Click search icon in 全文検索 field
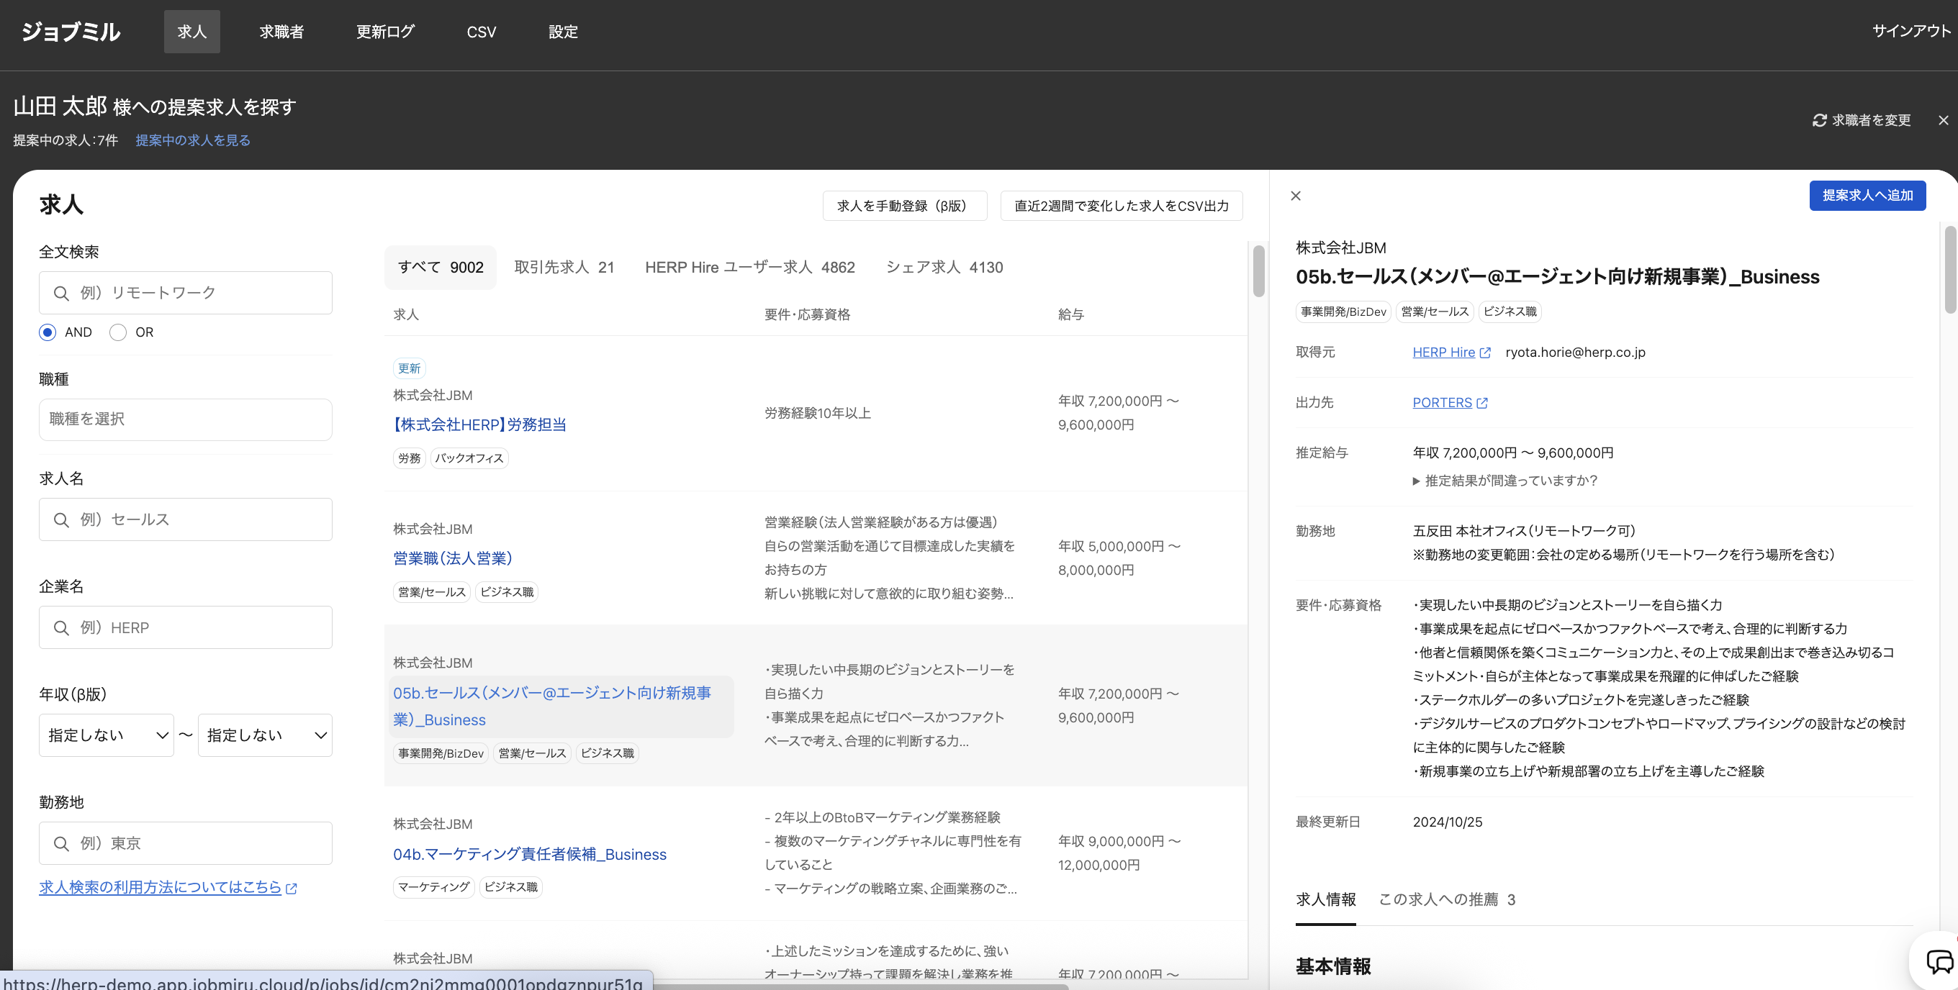1958x990 pixels. pyautogui.click(x=60, y=294)
